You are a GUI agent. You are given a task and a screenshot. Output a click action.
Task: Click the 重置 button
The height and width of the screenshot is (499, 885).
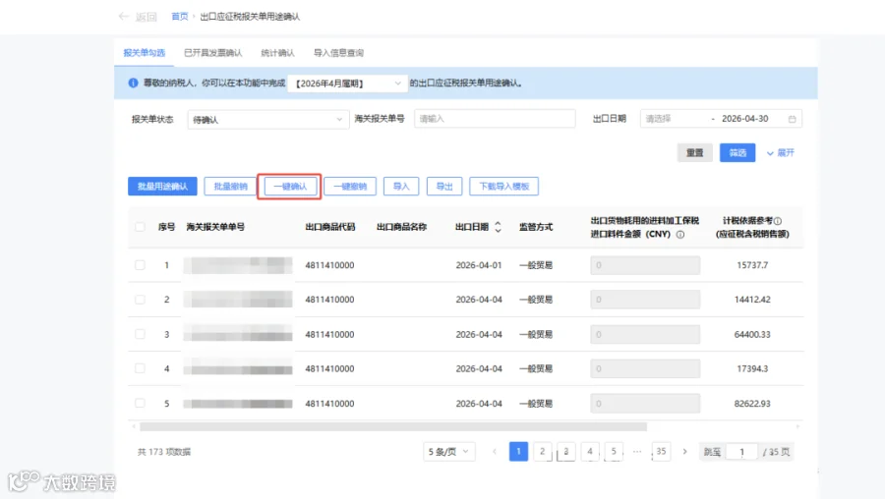point(695,153)
